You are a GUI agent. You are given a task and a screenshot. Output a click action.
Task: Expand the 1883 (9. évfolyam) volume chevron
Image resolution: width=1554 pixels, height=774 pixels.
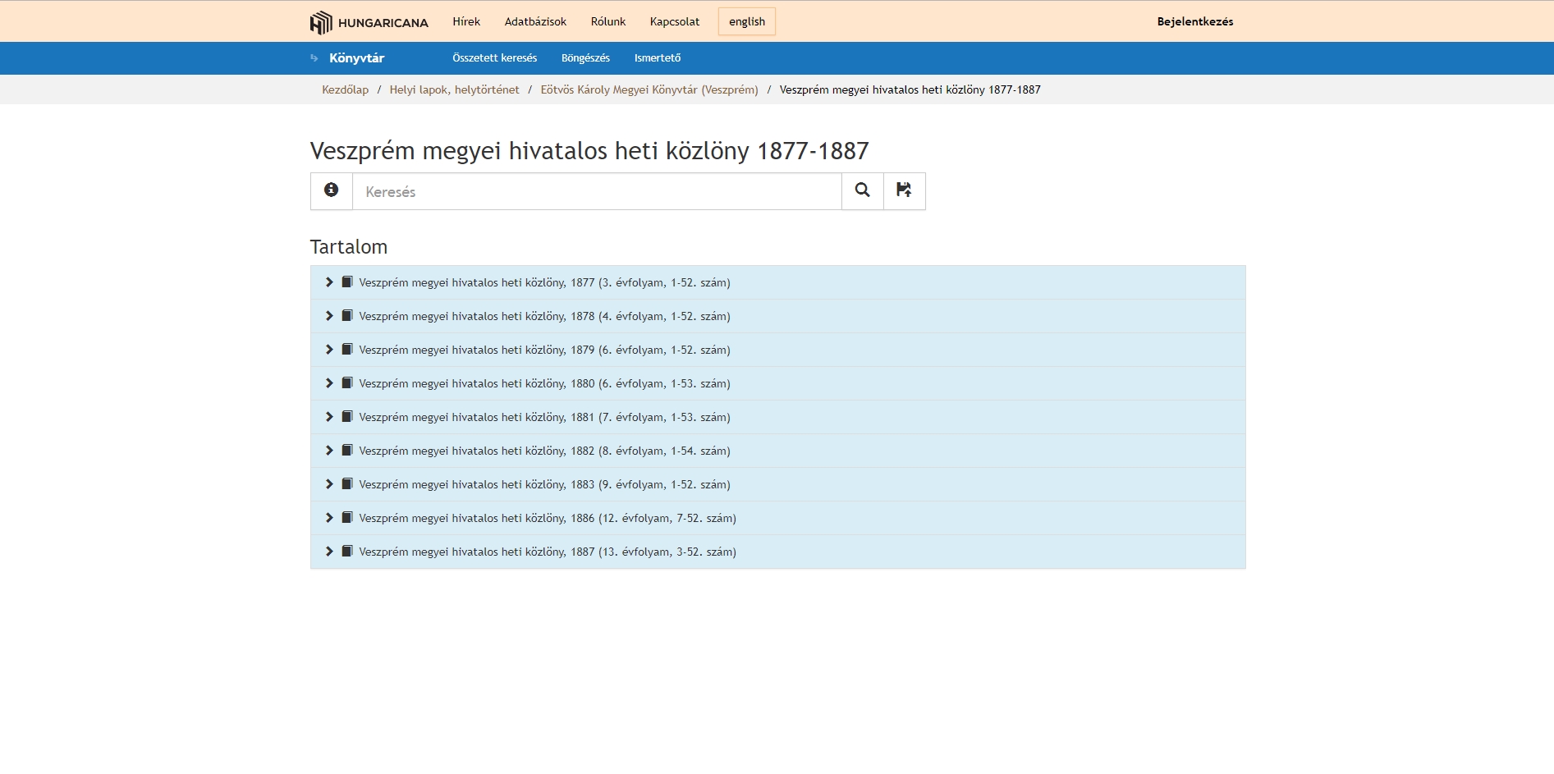pos(329,484)
